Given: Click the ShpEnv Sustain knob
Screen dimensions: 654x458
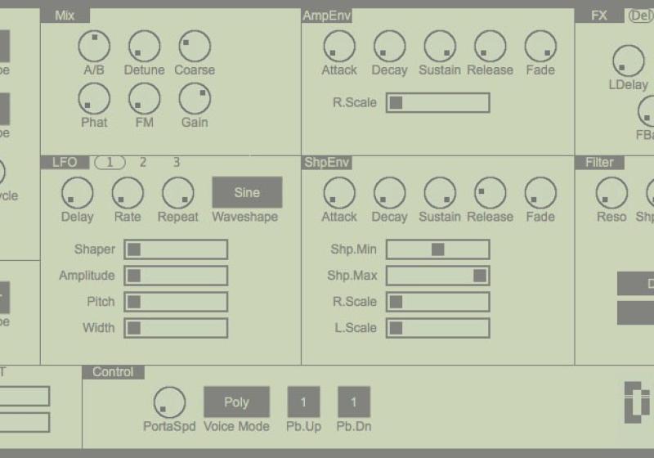Looking at the screenshot, I should pos(439,194).
